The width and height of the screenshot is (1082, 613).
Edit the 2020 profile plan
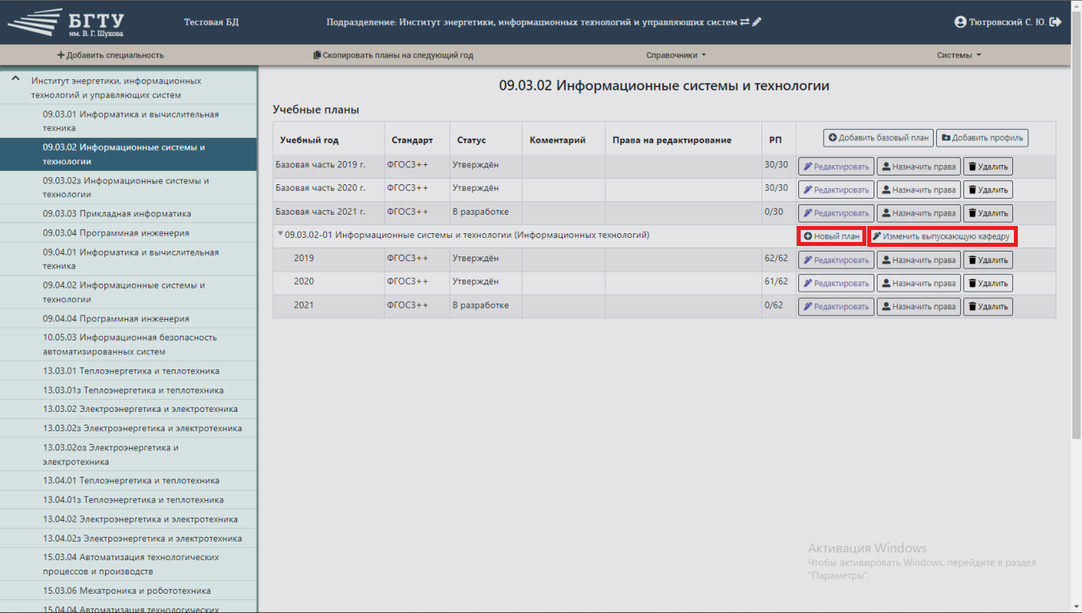coord(836,283)
